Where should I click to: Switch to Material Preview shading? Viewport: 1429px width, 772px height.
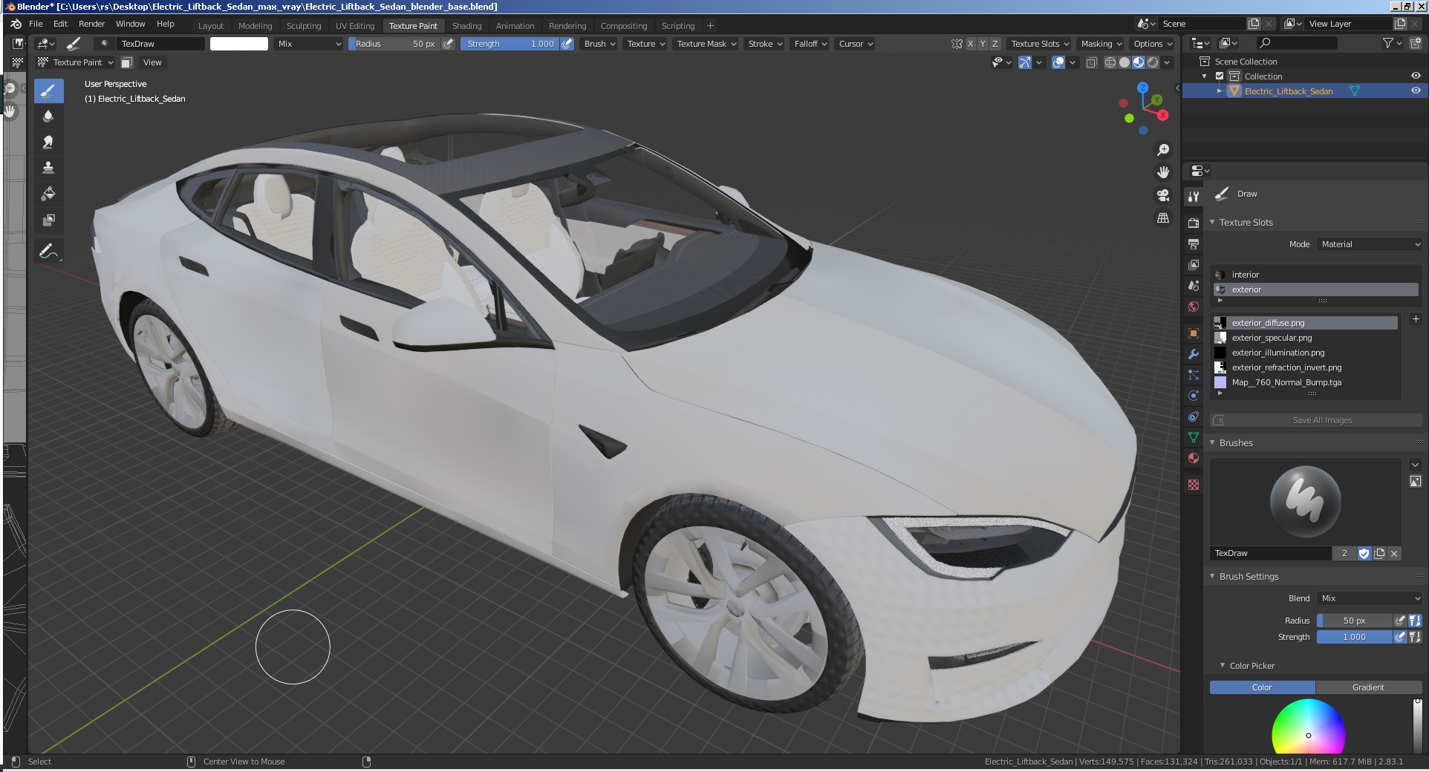tap(1139, 62)
